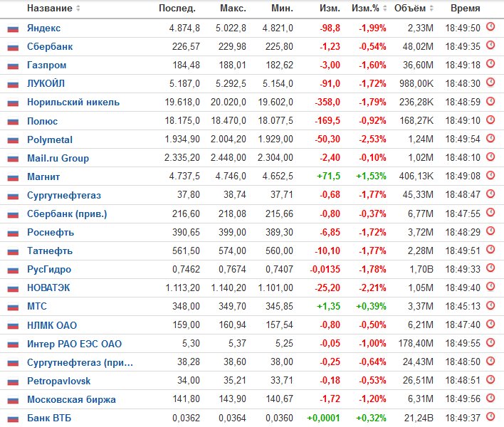Viewport: 504px width, 427px height.
Task: Click the clock icon in the Mail.ru Group row
Action: click(x=490, y=157)
